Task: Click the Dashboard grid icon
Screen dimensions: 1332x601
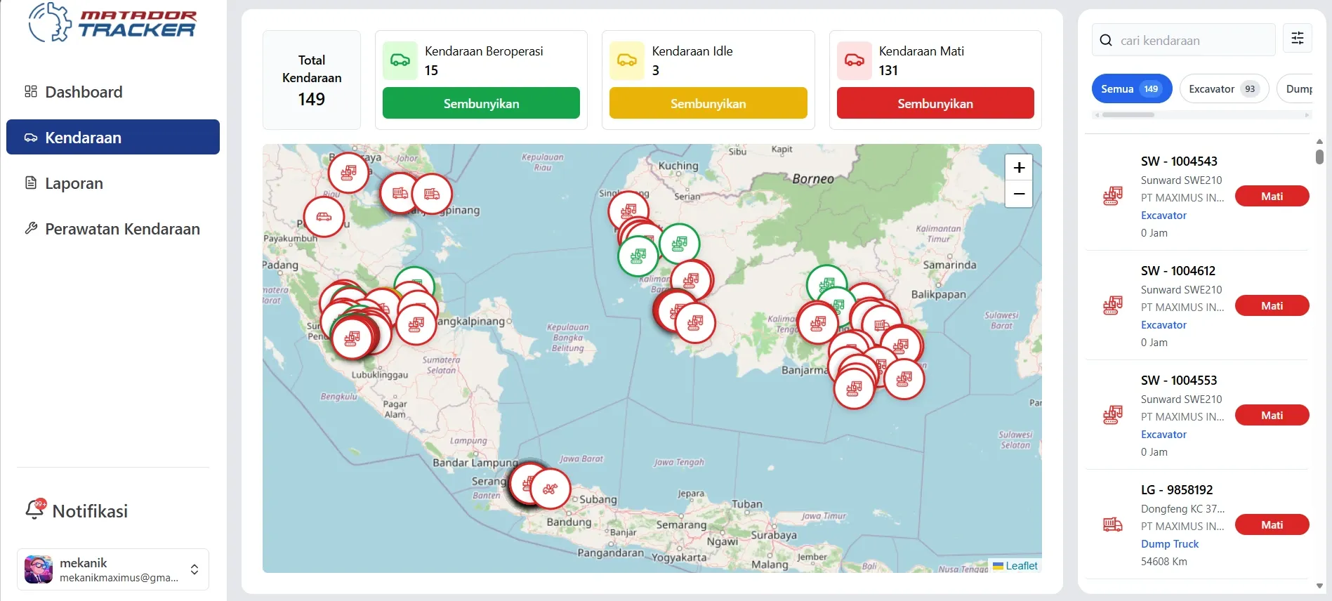Action: point(31,91)
